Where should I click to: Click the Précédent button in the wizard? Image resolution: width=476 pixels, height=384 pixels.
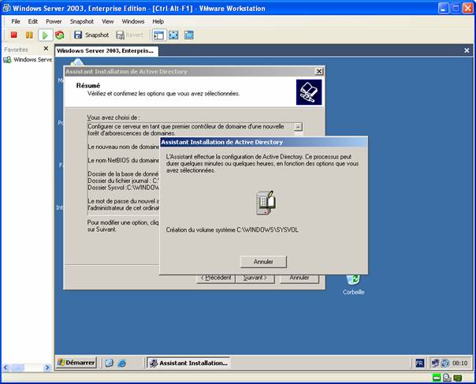[x=216, y=278]
